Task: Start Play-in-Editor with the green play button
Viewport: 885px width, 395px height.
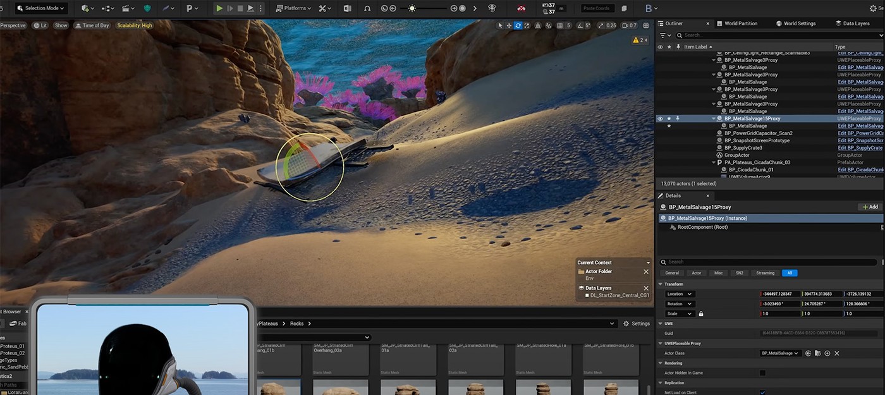Action: [x=219, y=8]
